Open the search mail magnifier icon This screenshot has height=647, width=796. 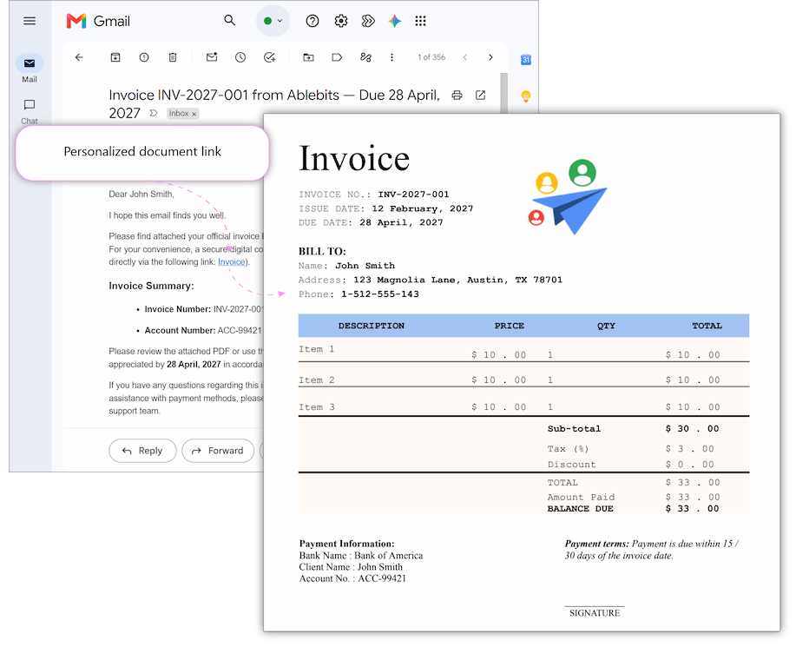click(x=229, y=20)
